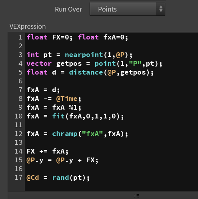Click the int keyword on line 3
The width and height of the screenshot is (198, 199).
click(33, 55)
